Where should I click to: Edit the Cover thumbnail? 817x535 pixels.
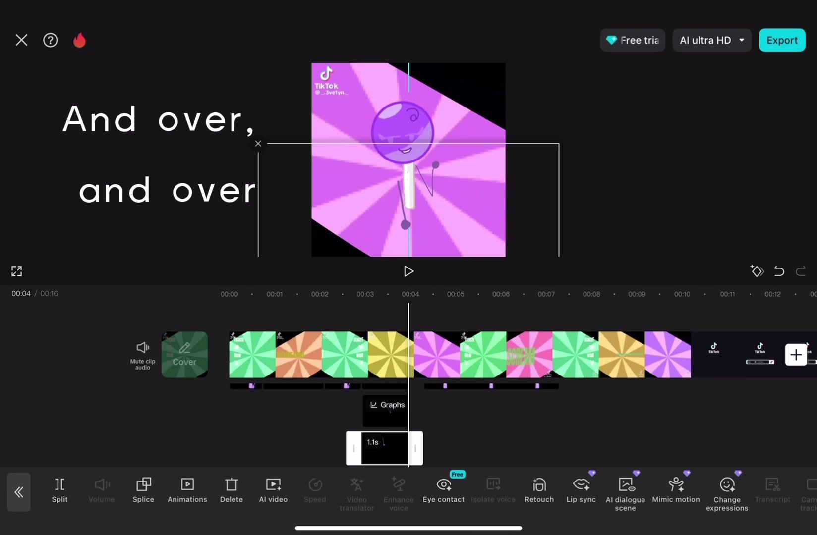click(x=184, y=355)
